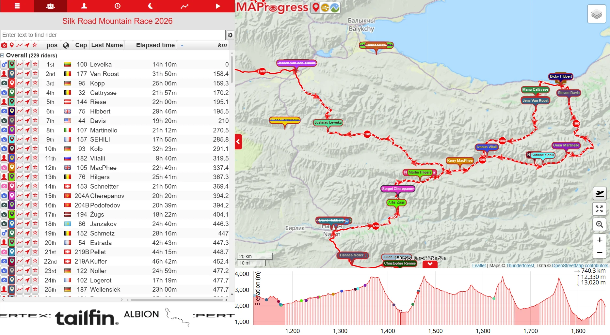
Task: Toggle map marker for Martinello
Action: click(12, 130)
